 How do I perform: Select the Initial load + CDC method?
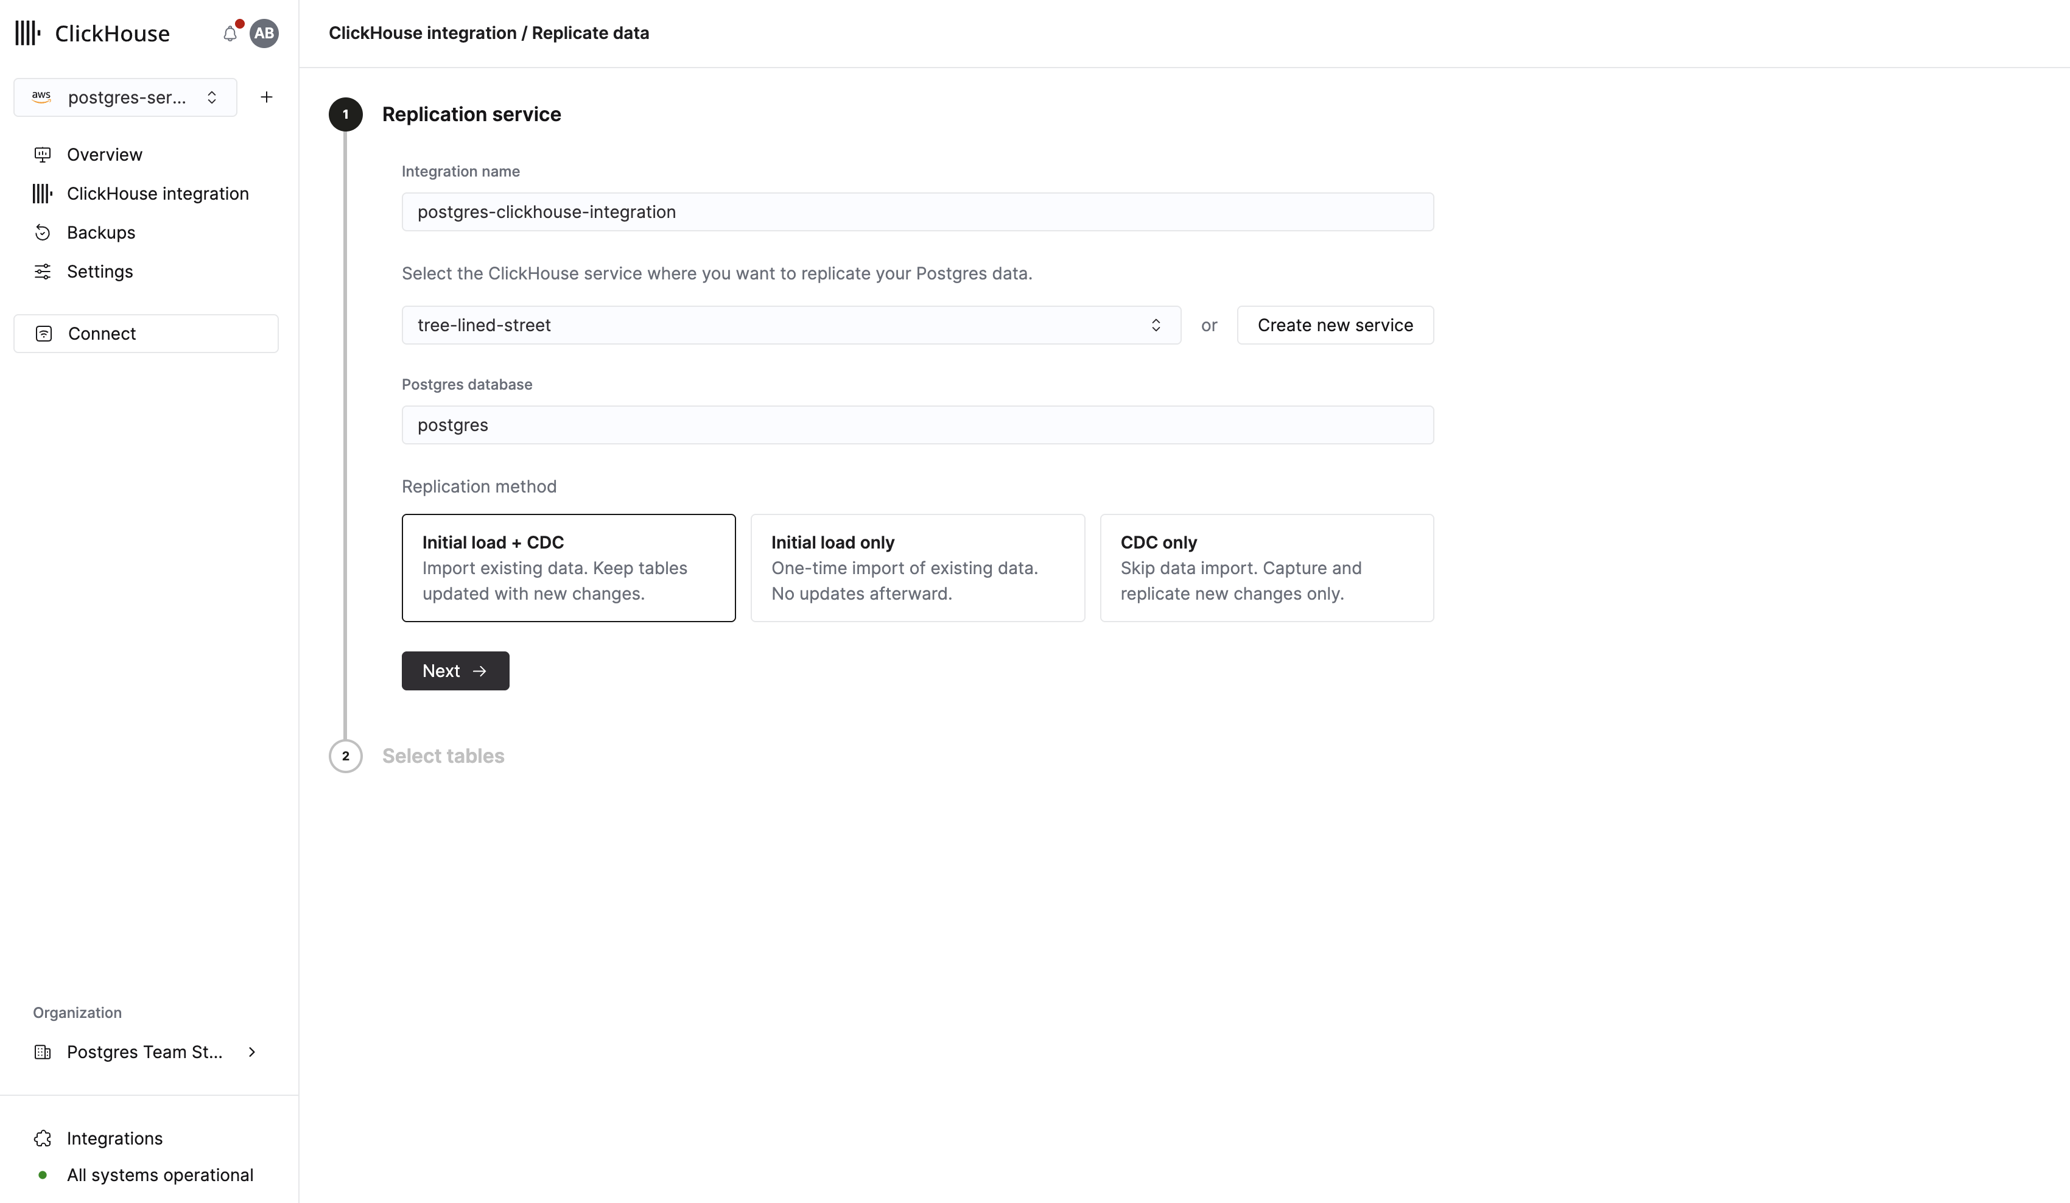(567, 567)
